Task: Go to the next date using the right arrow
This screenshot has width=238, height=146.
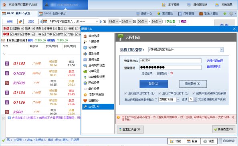Action: (101, 22)
